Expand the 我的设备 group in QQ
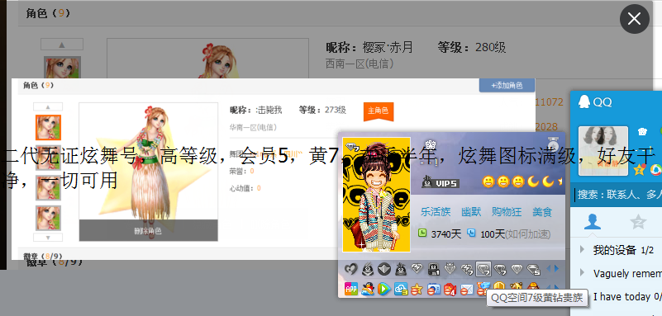The width and height of the screenshot is (662, 316). click(x=583, y=249)
